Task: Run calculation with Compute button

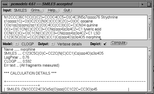Action: click(x=118, y=43)
